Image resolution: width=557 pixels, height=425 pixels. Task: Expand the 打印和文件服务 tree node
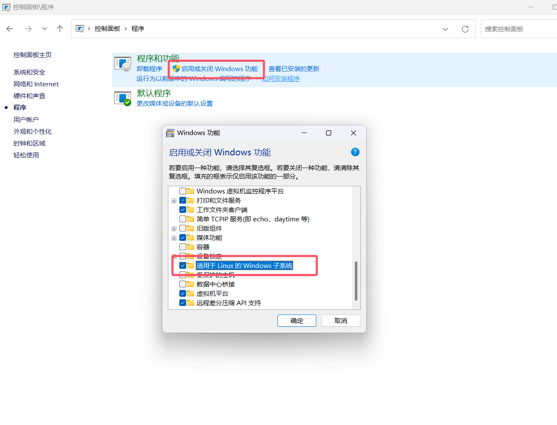[174, 201]
